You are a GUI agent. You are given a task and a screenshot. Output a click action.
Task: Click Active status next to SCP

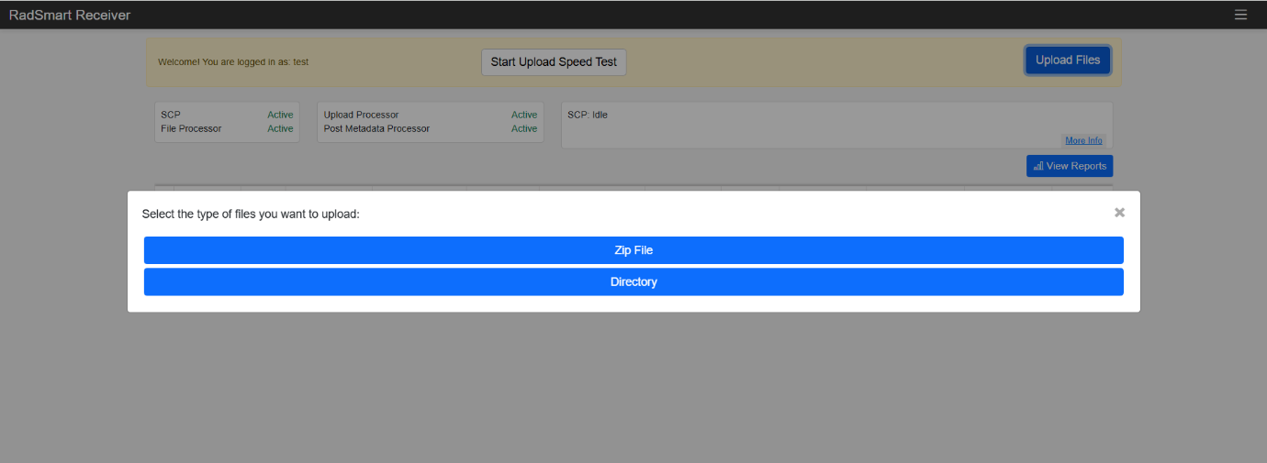tap(280, 115)
